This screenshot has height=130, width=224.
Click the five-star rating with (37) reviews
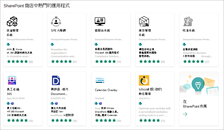pos(196,62)
